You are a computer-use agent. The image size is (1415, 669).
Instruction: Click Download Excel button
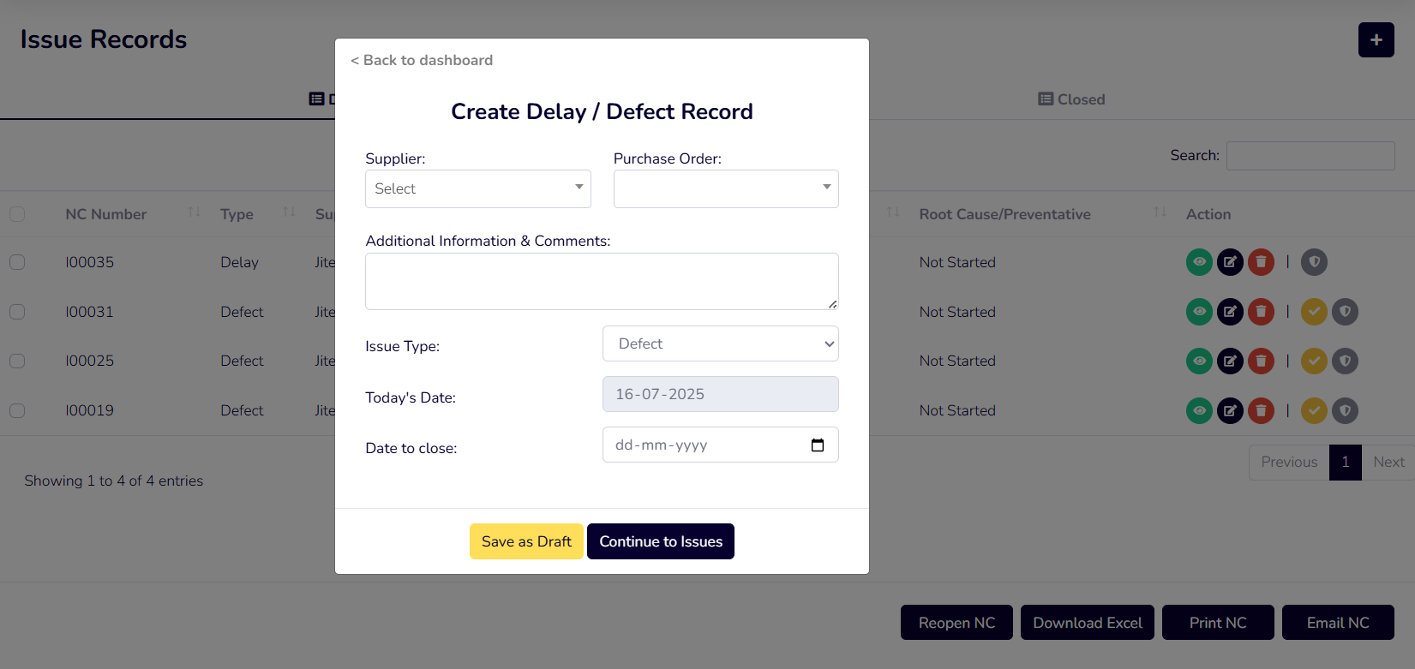(x=1088, y=623)
